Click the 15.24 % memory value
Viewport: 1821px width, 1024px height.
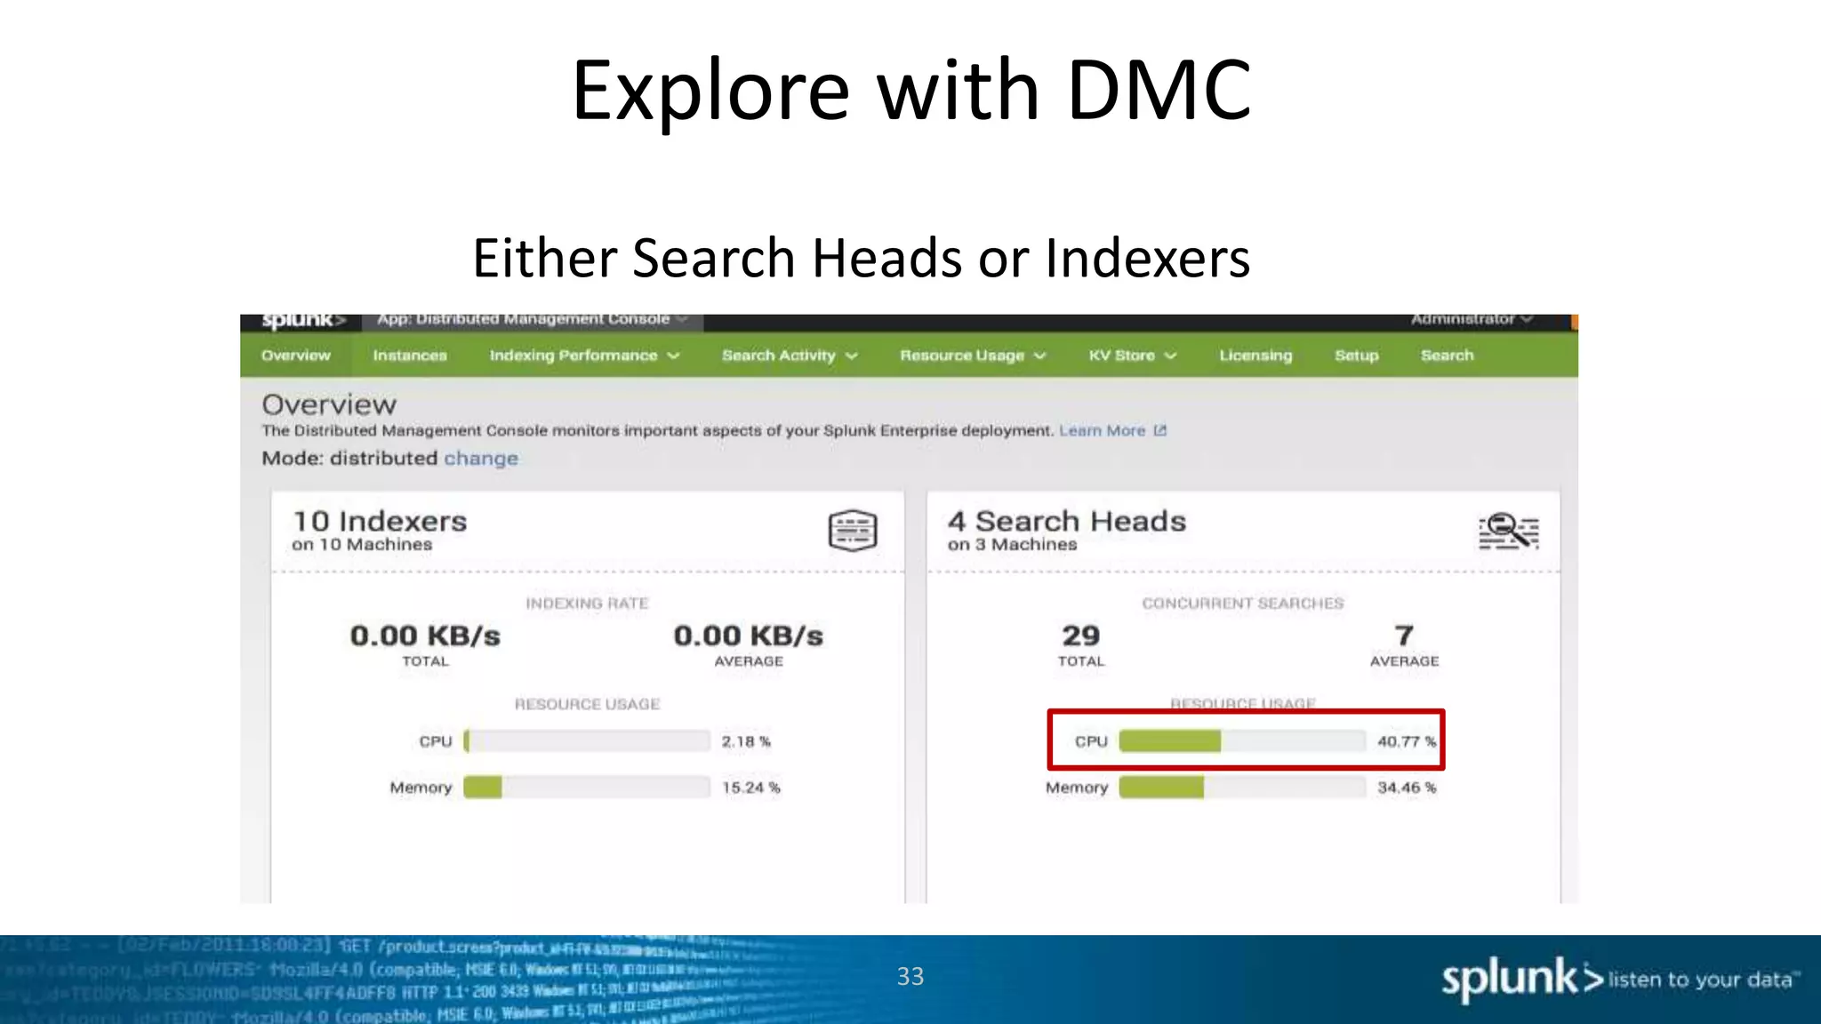[x=750, y=788]
